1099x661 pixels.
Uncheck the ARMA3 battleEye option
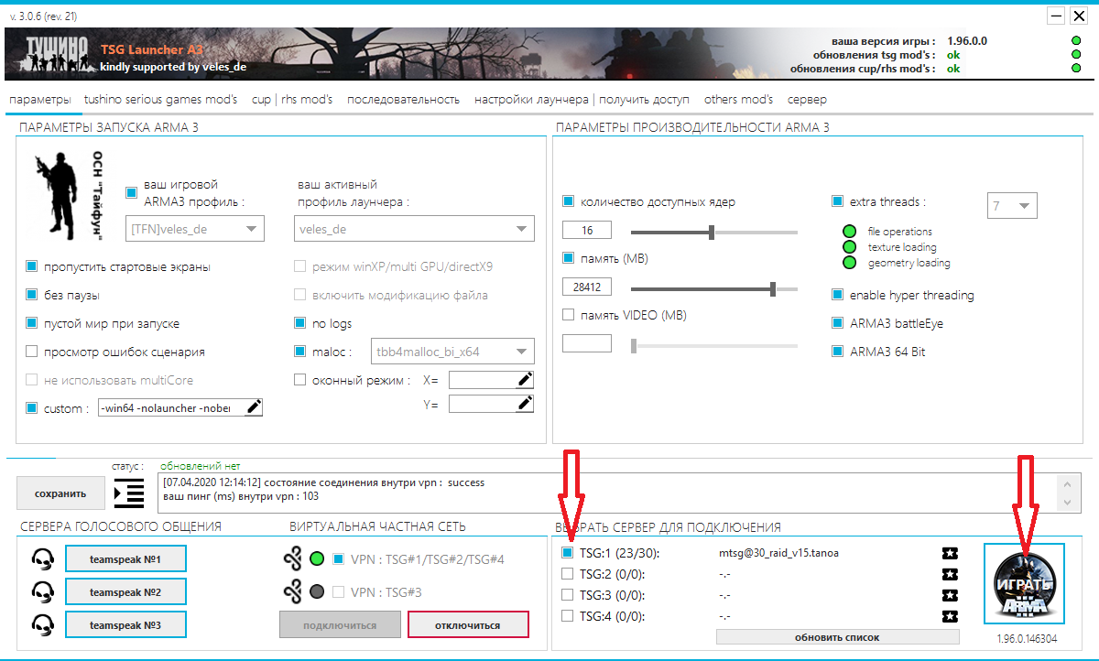click(x=837, y=323)
